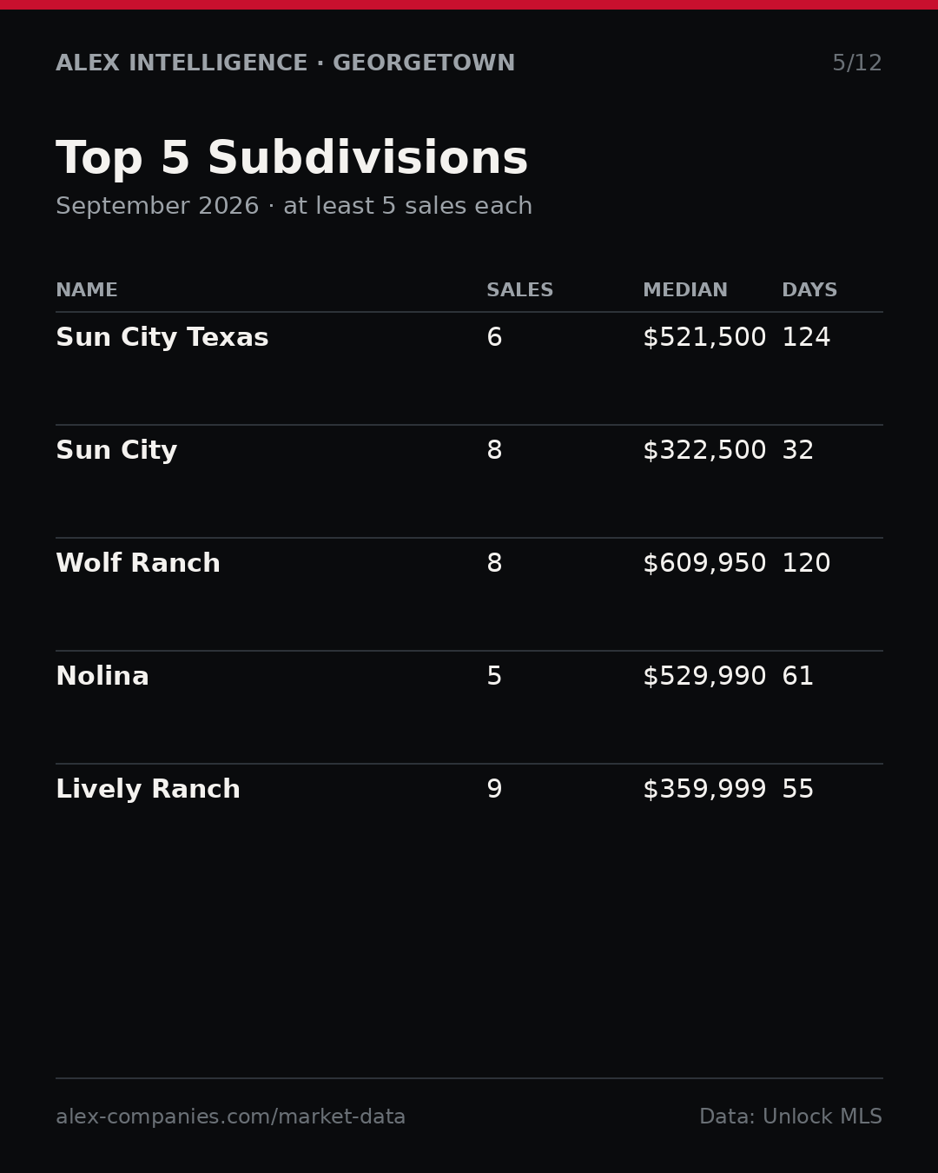Click the $521,500 median price

click(704, 338)
